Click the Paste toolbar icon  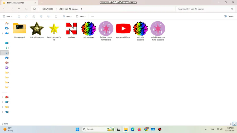click(33, 17)
